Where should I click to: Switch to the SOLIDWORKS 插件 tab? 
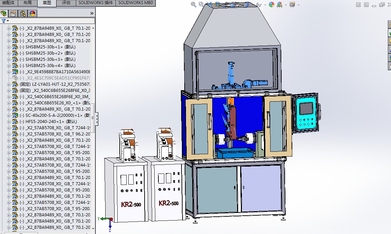point(96,3)
